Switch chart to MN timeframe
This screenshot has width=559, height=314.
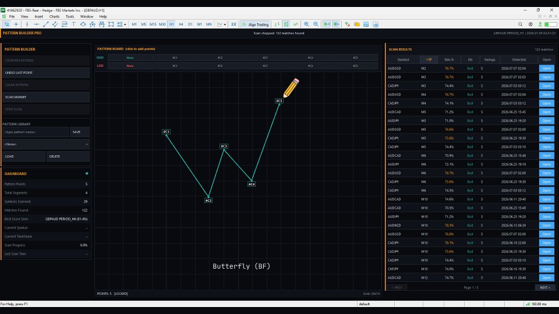[209, 24]
